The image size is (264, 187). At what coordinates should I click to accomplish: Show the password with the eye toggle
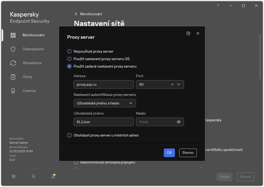click(178, 122)
